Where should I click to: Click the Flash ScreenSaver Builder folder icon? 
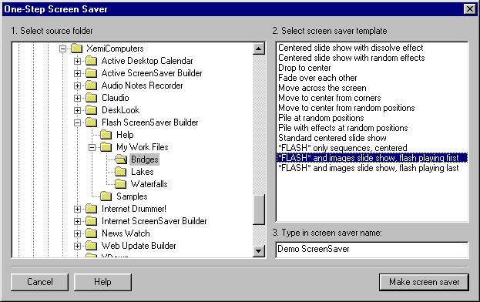tap(91, 122)
